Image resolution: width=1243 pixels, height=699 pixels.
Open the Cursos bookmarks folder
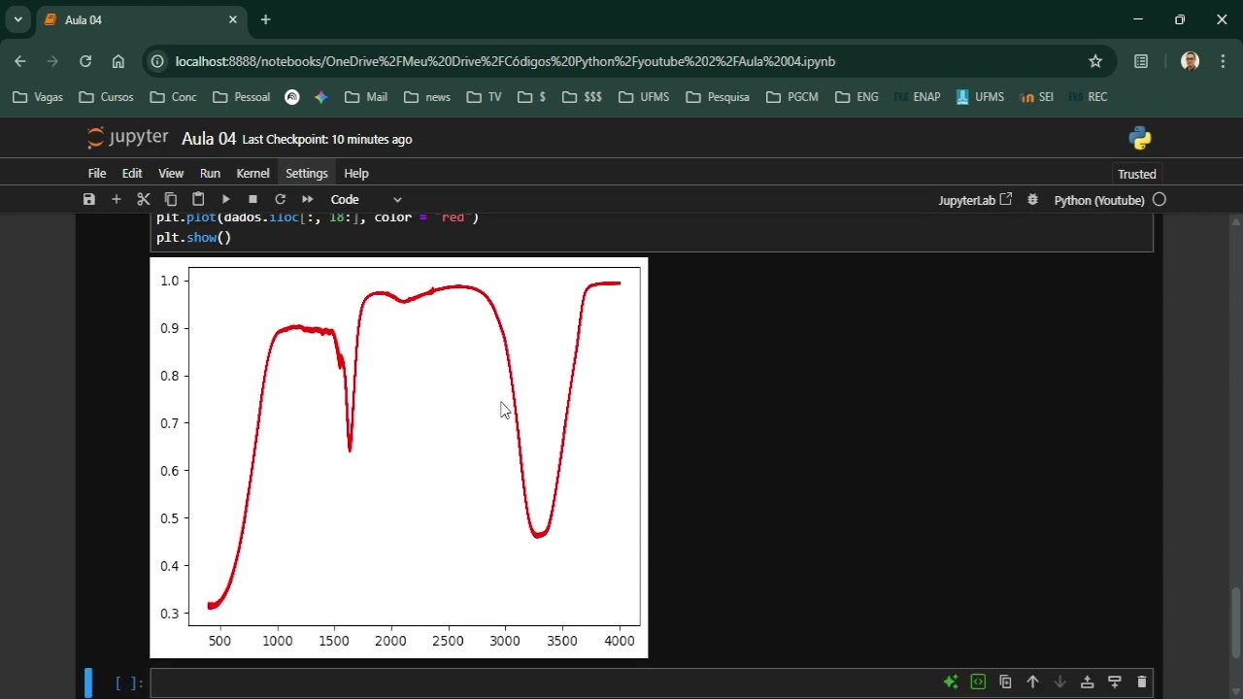point(106,97)
